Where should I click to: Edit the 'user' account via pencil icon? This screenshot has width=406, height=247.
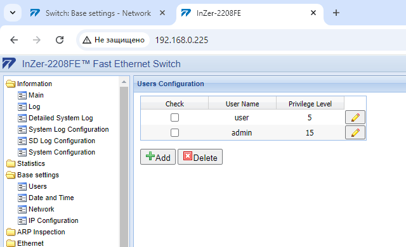(x=355, y=117)
